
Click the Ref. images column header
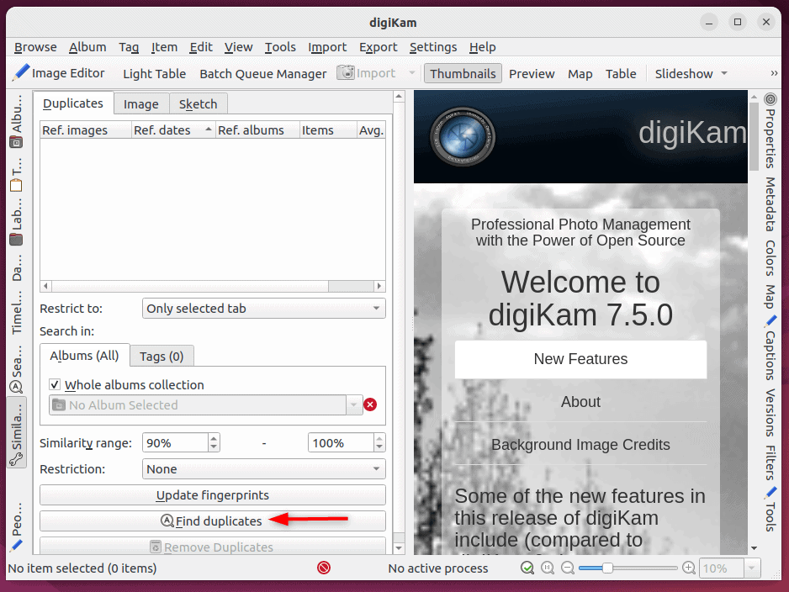(86, 130)
